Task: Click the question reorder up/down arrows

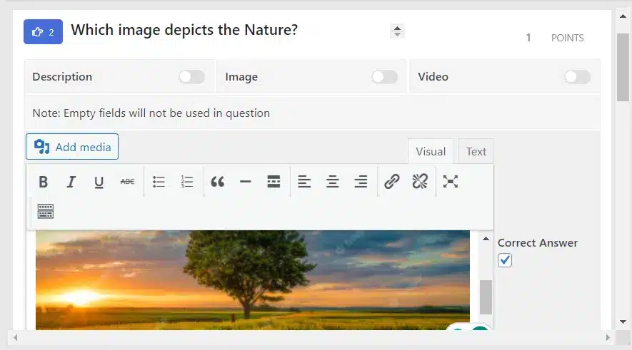Action: coord(397,31)
